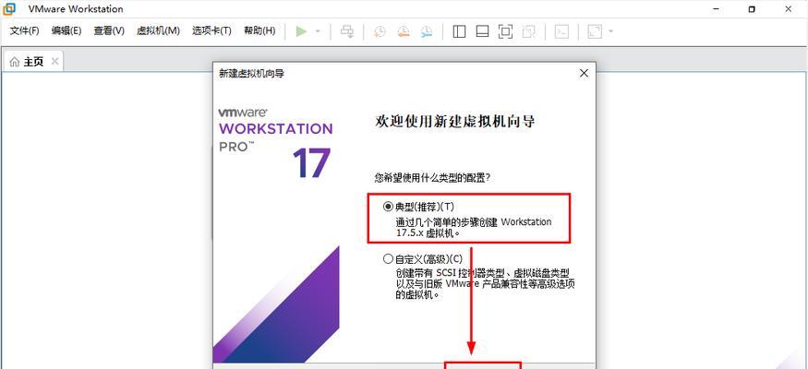808x369 pixels.
Task: Click the send Ctrl+Alt+Del toolbar icon
Action: (347, 31)
